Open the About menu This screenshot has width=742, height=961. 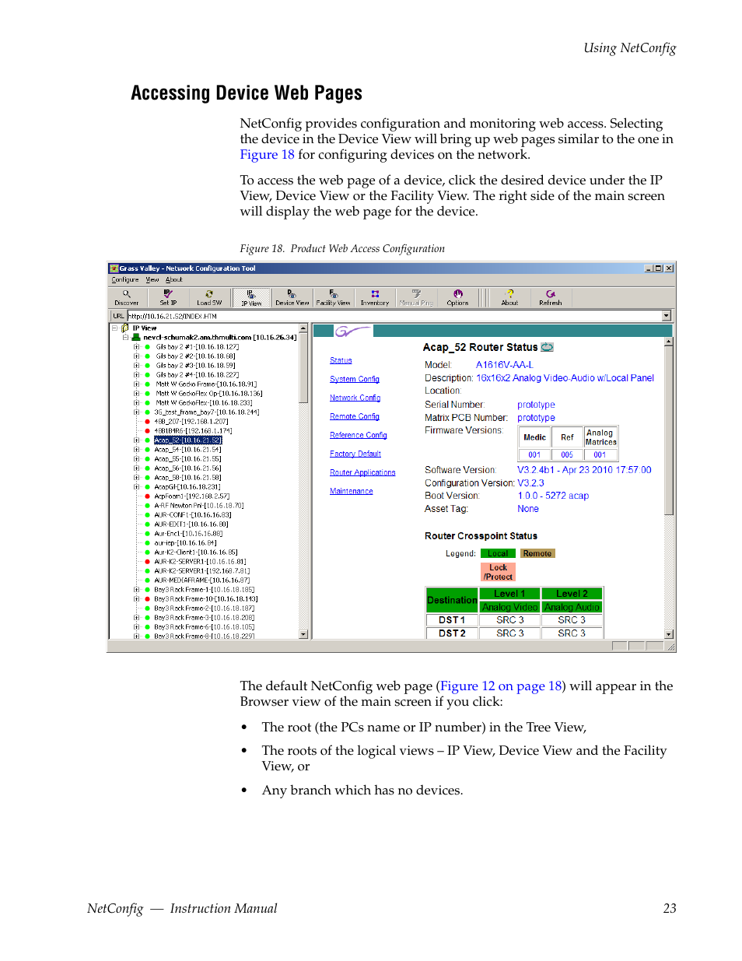[173, 279]
